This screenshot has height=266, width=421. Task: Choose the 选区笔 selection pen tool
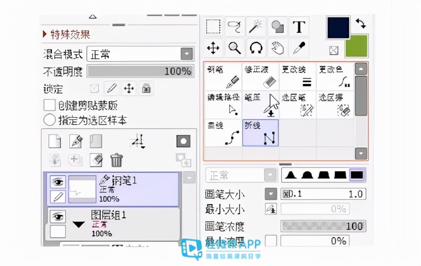297,105
